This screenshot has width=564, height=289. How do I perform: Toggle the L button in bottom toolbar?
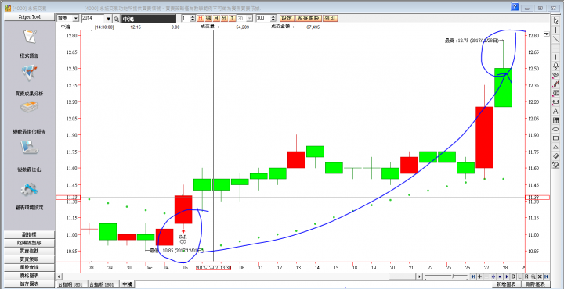pyautogui.click(x=520, y=277)
